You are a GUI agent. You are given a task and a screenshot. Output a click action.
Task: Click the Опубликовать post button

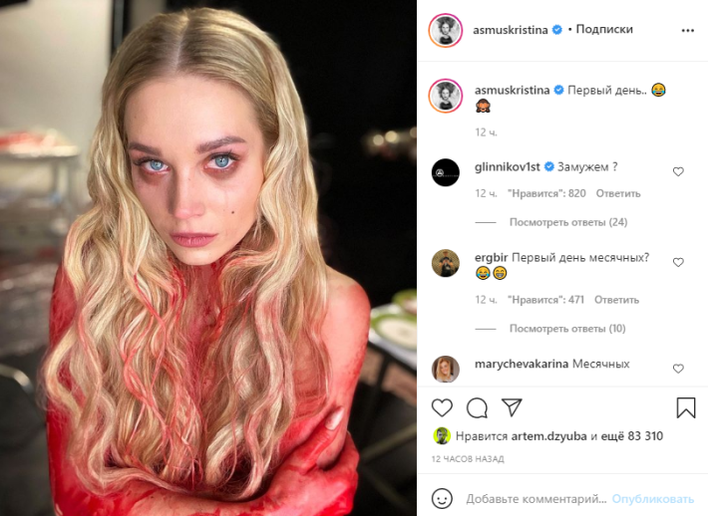652,499
